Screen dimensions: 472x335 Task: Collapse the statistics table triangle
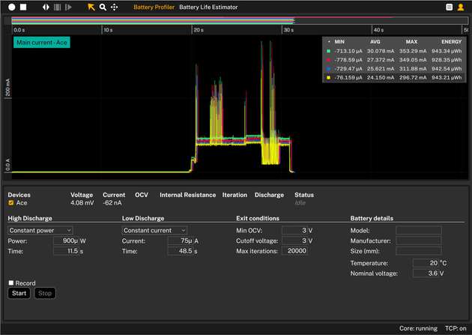coord(329,41)
